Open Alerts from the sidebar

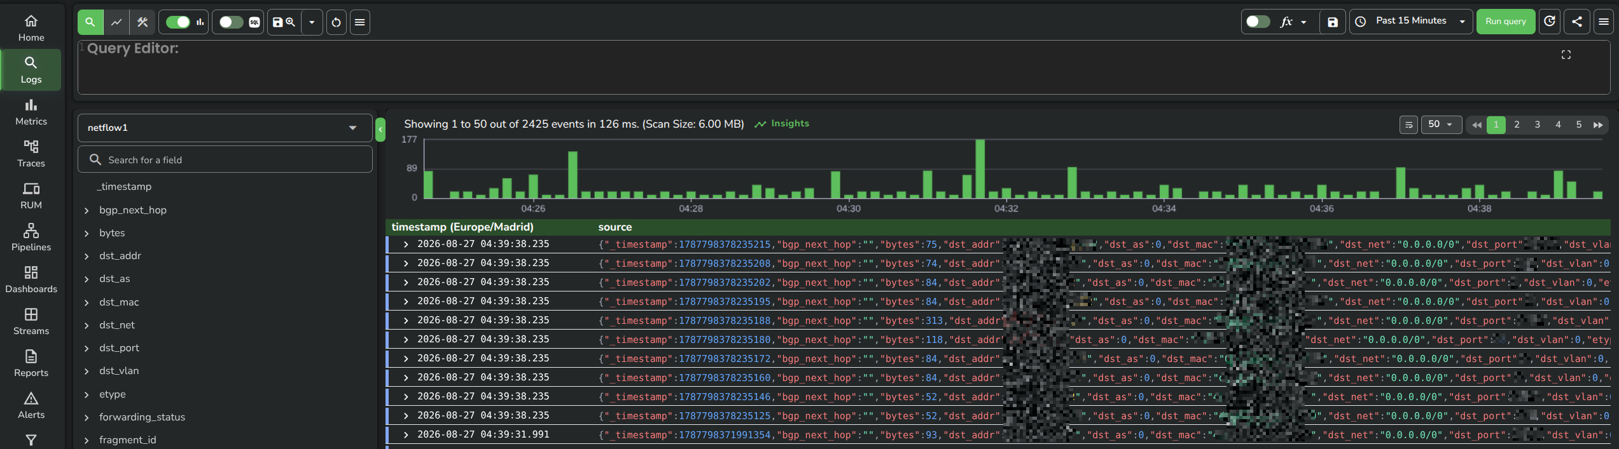tap(31, 405)
